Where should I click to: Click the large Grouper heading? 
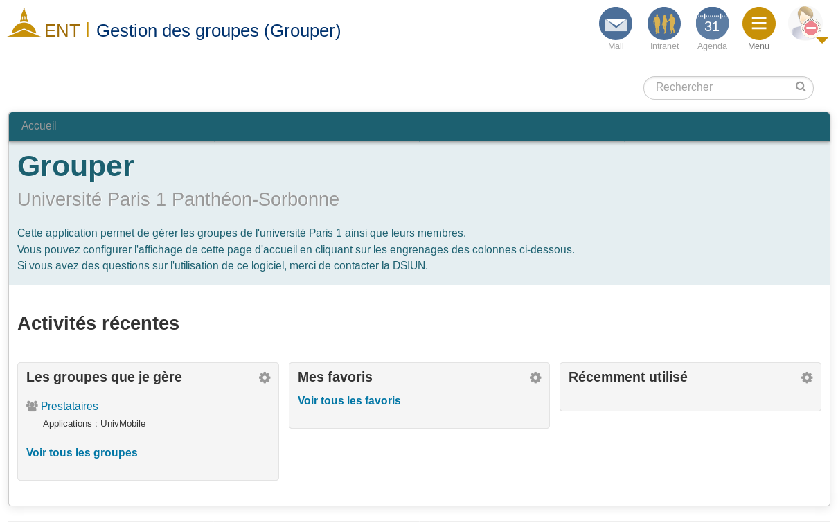(75, 166)
